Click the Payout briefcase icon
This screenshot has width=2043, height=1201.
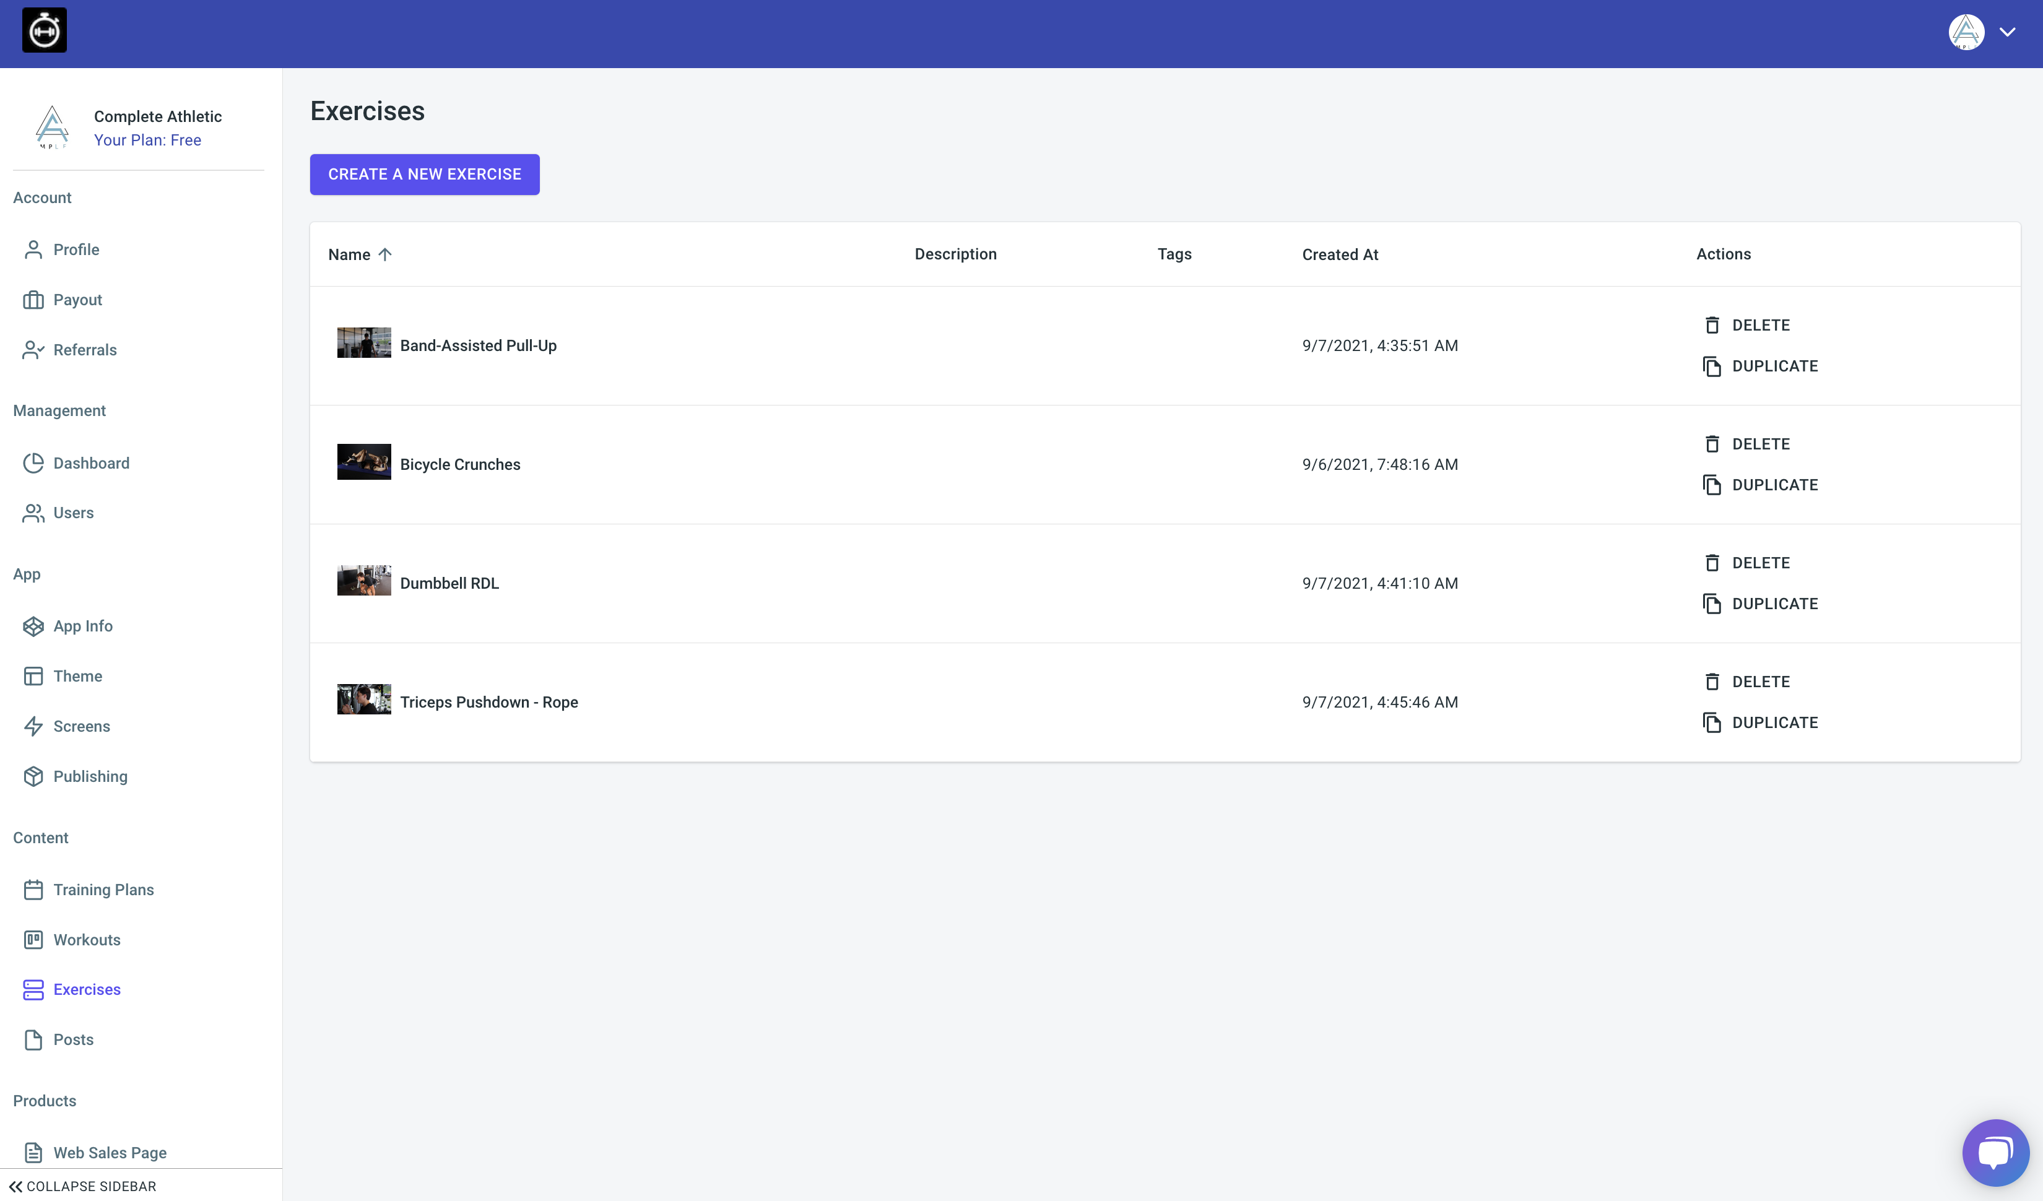click(33, 300)
